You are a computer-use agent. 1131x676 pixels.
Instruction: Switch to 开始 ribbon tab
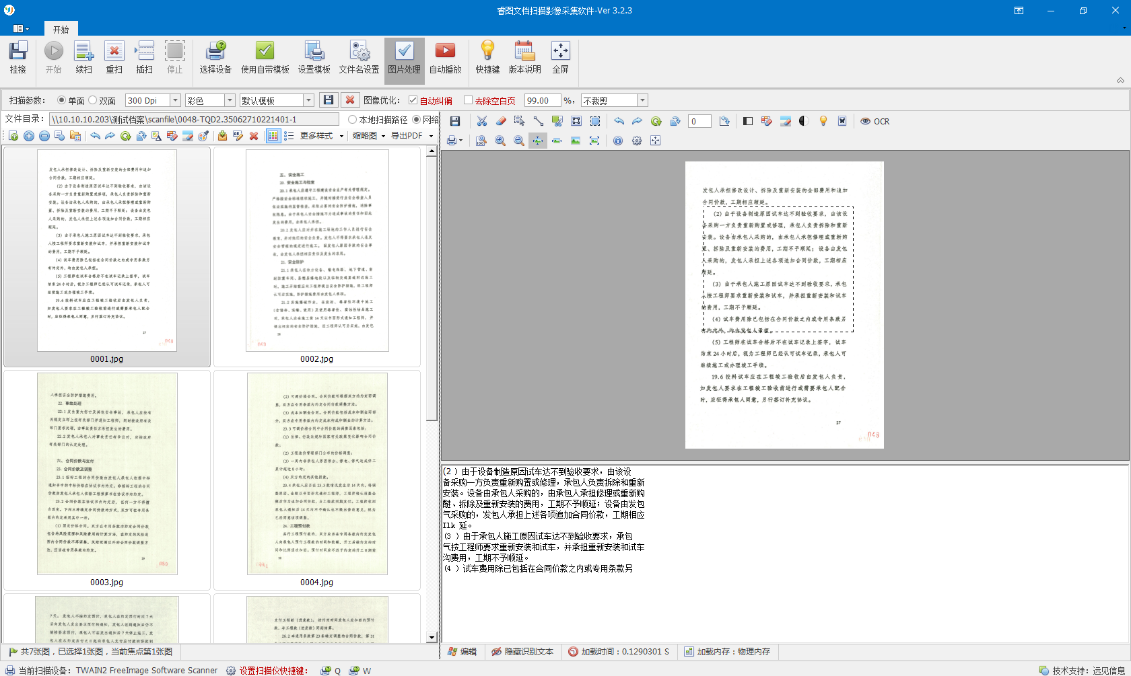61,29
